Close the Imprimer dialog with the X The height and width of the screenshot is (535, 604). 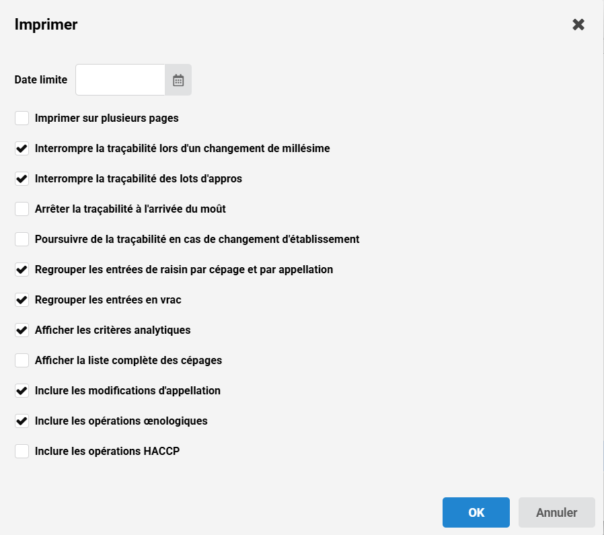click(x=578, y=25)
